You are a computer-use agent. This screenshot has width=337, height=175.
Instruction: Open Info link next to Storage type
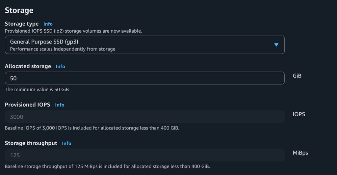[x=48, y=24]
